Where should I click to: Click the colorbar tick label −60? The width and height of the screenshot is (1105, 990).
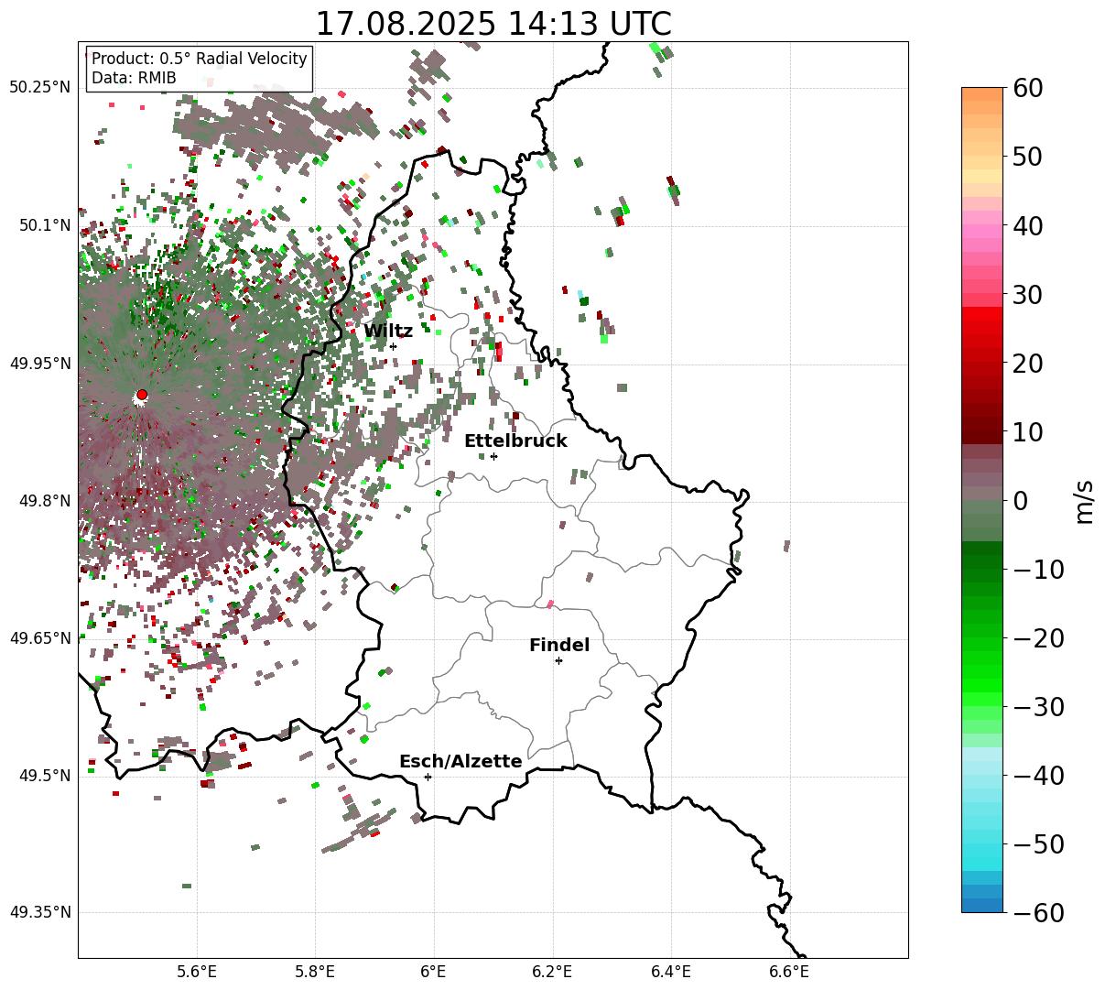click(1039, 912)
